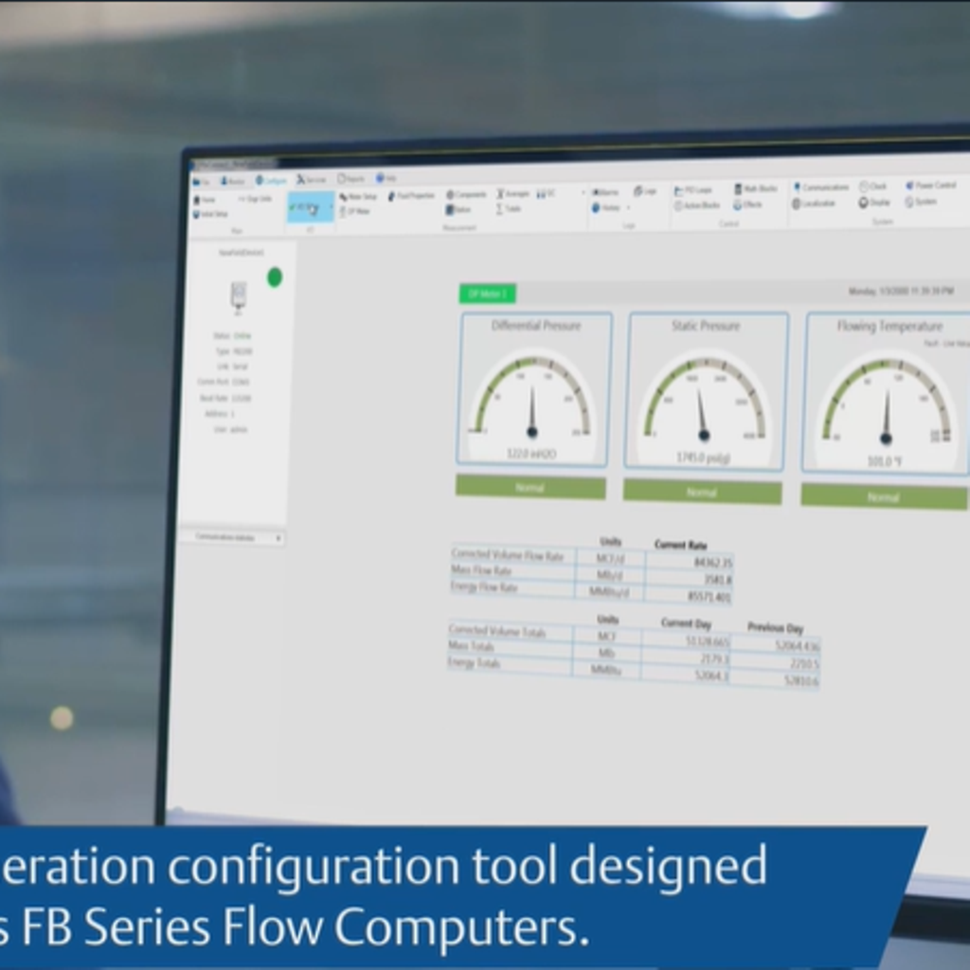This screenshot has height=970, width=970.
Task: Click Normal status under Differential Pressure
Action: pyautogui.click(x=530, y=488)
